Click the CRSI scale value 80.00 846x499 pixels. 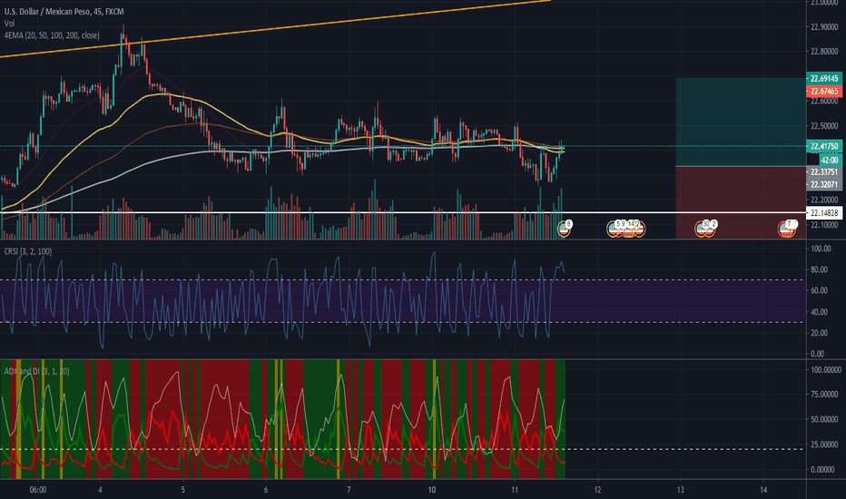(821, 269)
